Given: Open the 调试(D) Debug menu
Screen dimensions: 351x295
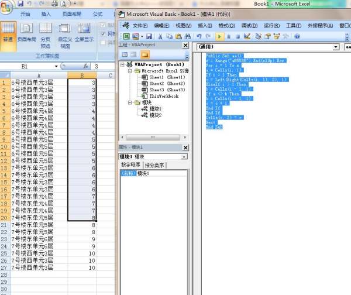Looking at the screenshot, I should click(x=249, y=25).
